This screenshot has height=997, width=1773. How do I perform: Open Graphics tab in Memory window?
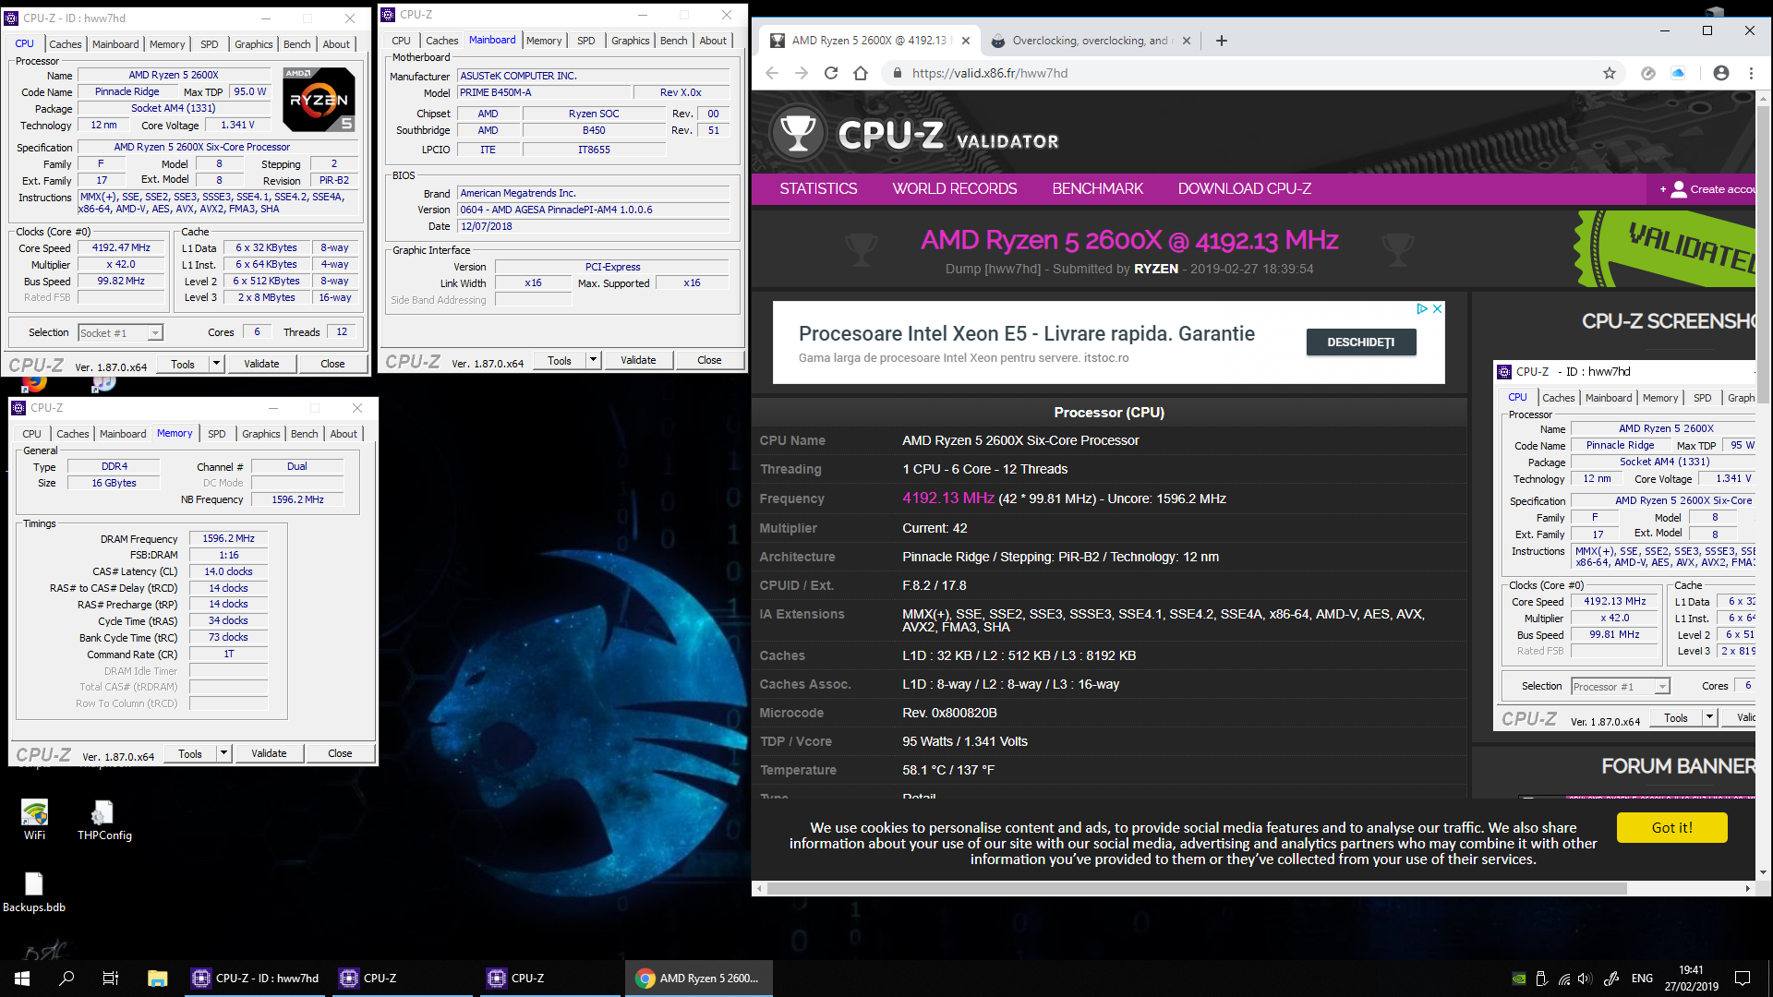260,434
